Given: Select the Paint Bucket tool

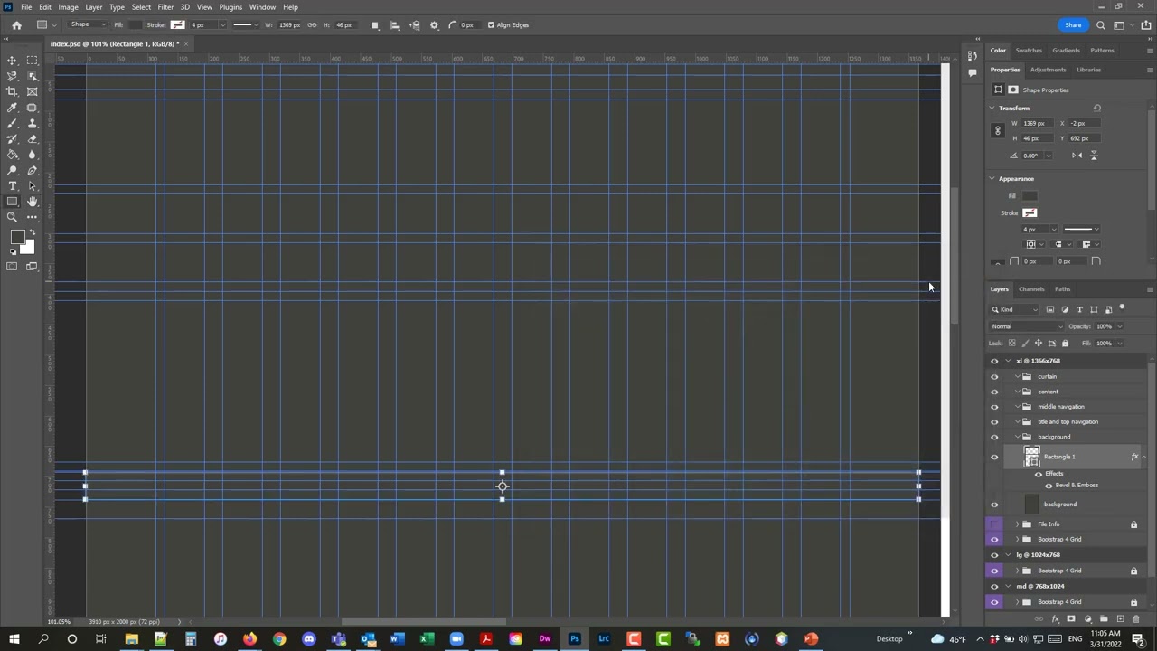Looking at the screenshot, I should 12,155.
